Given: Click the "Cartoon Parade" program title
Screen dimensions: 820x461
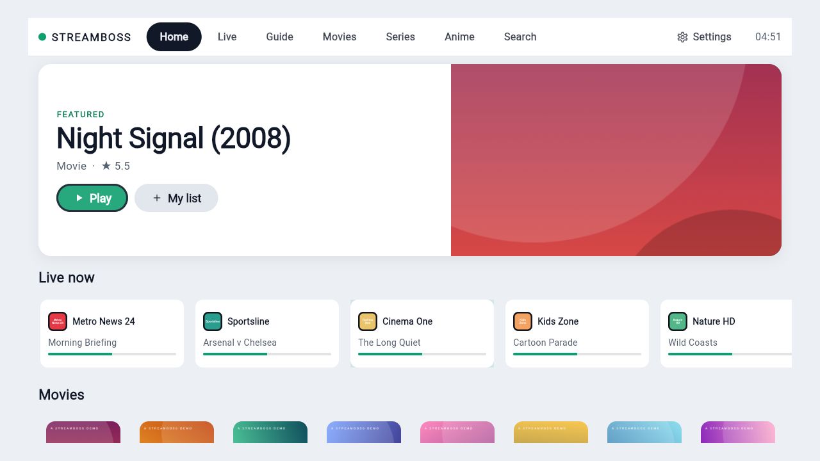Looking at the screenshot, I should tap(545, 343).
